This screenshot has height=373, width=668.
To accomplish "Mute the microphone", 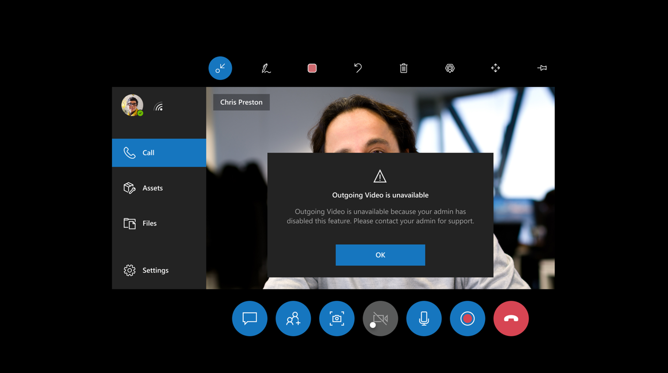I will point(424,318).
